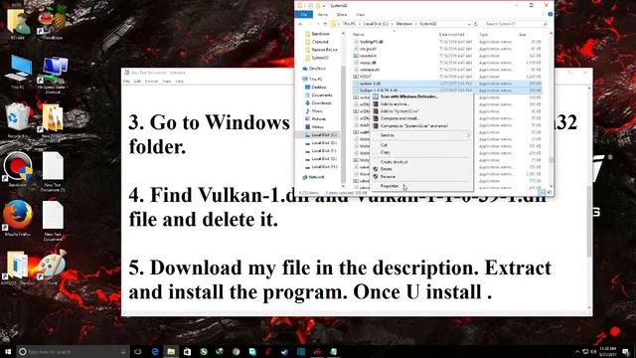Open Notepad Help menu
The width and height of the screenshot is (636, 358).
coord(179,82)
